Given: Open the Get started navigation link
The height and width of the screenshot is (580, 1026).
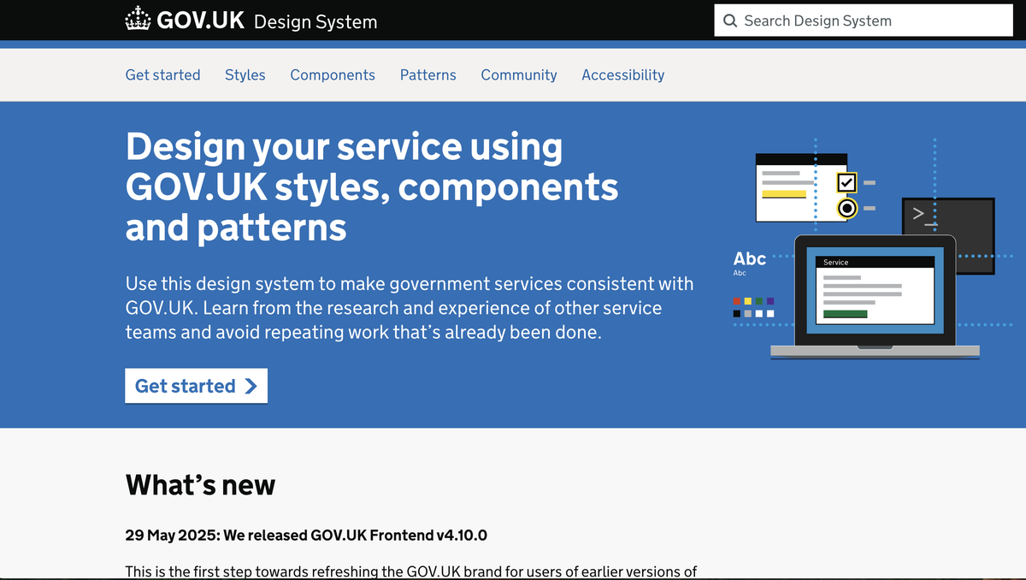Looking at the screenshot, I should click(162, 74).
